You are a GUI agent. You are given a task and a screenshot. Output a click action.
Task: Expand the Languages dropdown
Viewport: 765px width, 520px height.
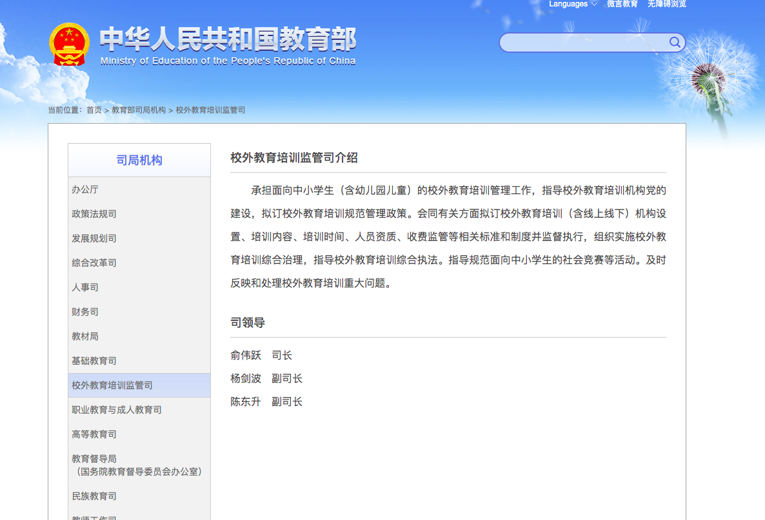[571, 4]
